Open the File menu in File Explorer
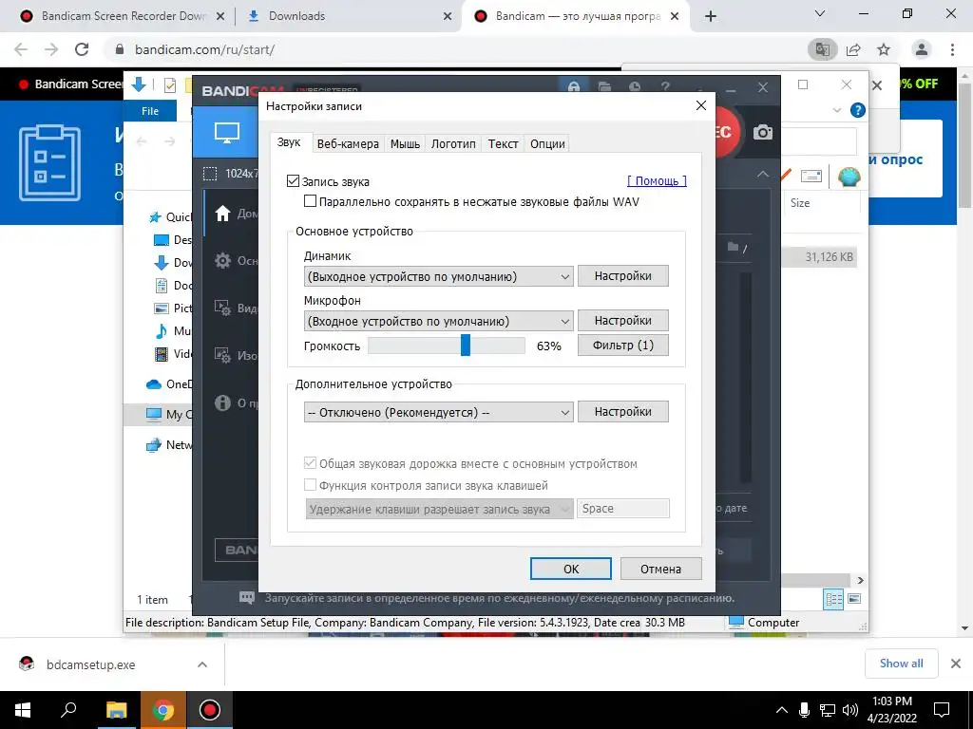Image resolution: width=973 pixels, height=729 pixels. point(150,111)
